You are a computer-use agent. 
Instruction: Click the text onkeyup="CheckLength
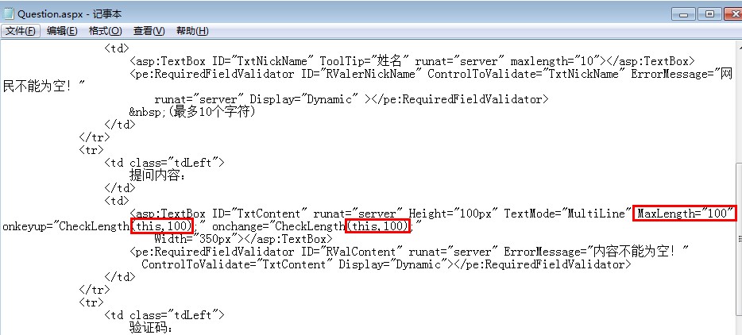click(x=66, y=227)
